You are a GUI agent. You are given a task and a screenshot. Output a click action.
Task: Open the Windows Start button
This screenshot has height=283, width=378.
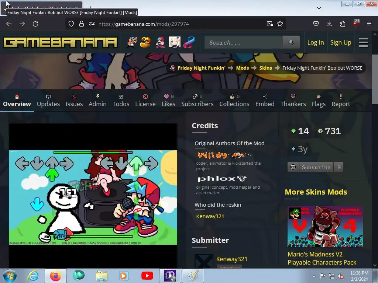[10, 276]
